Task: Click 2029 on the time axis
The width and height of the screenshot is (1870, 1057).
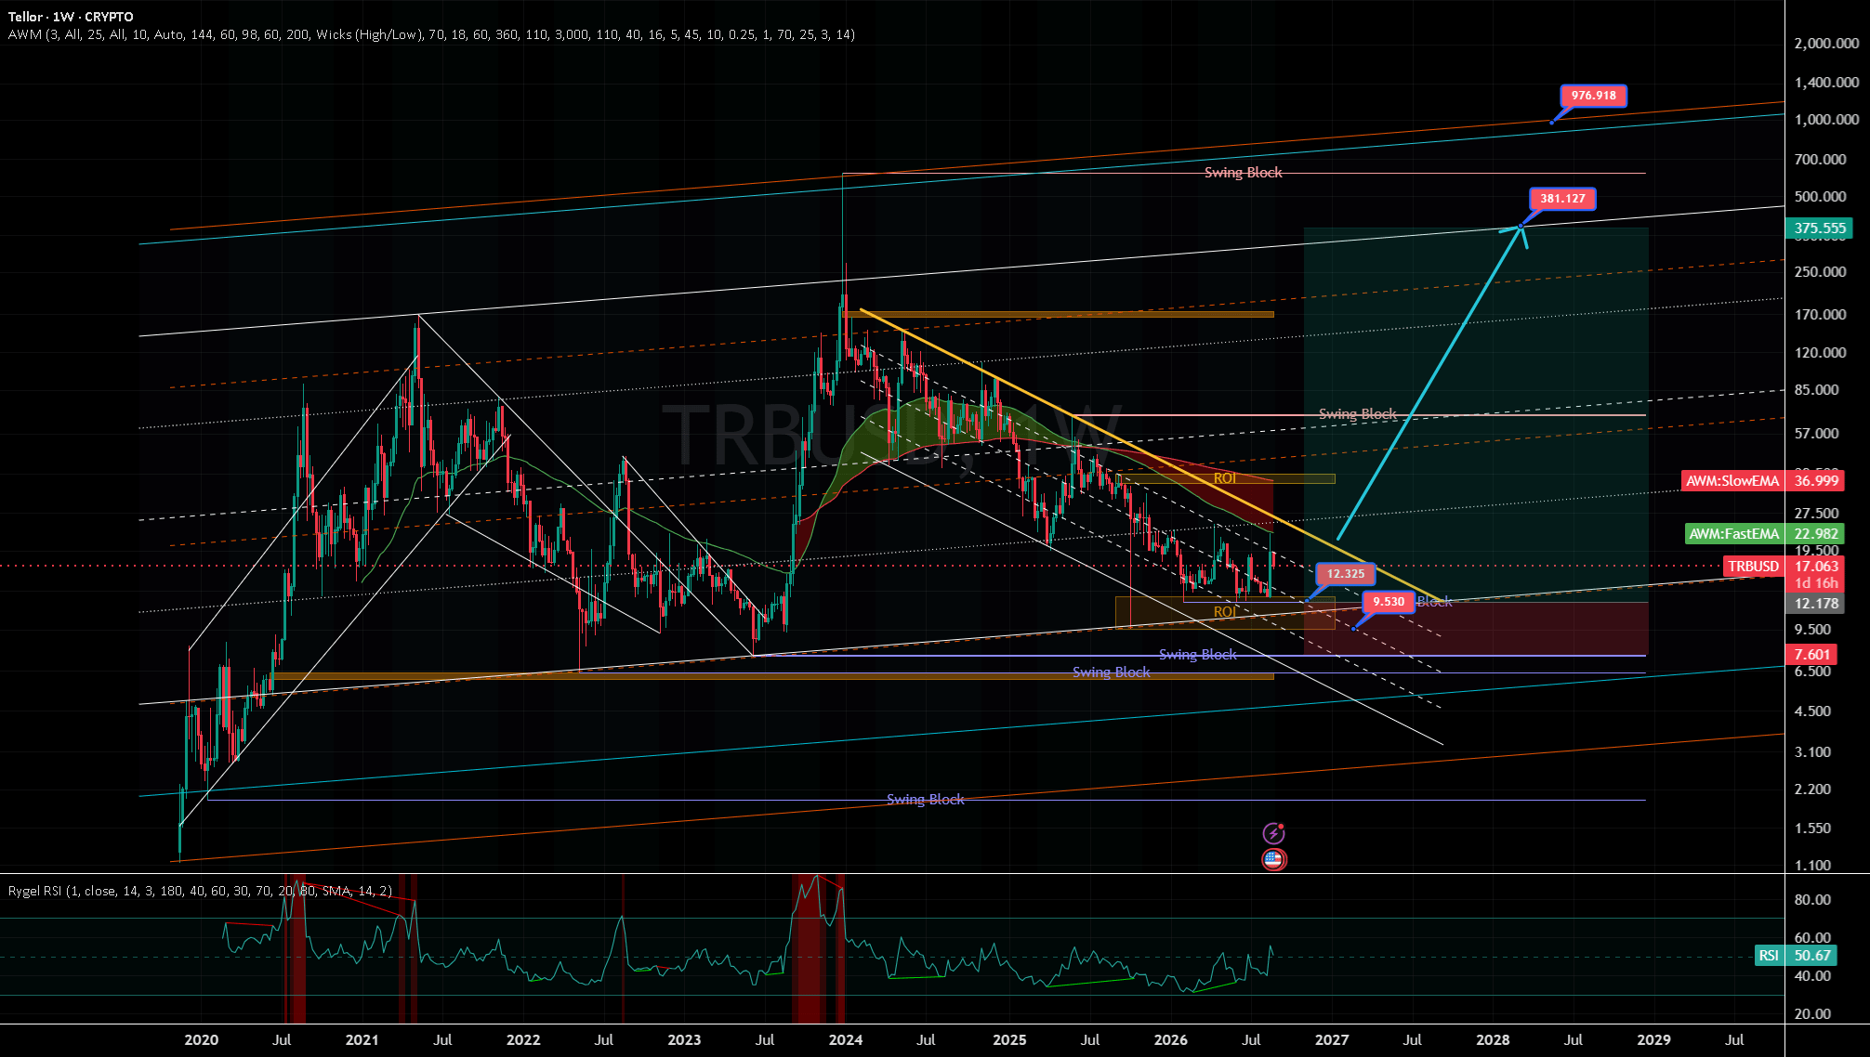Action: pos(1653,1040)
